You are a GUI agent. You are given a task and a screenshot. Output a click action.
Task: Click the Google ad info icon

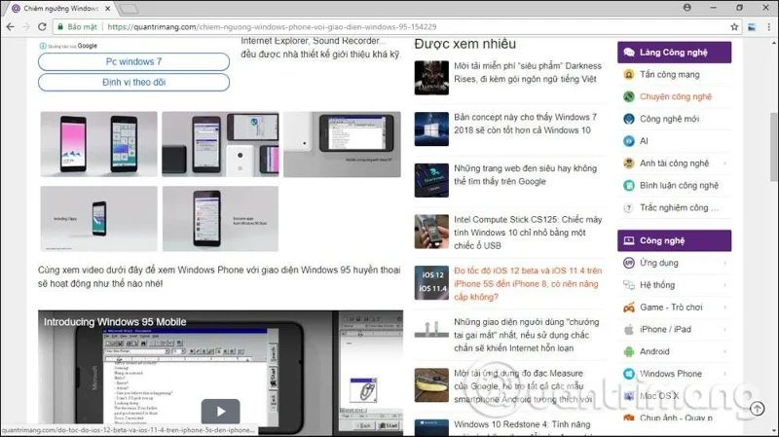point(43,46)
